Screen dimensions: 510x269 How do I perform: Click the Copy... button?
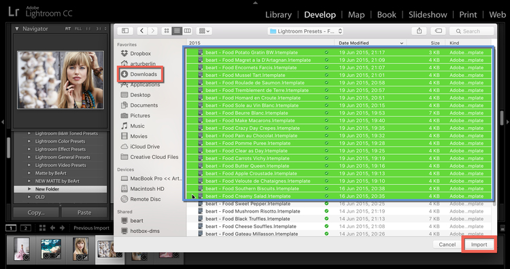coord(36,213)
